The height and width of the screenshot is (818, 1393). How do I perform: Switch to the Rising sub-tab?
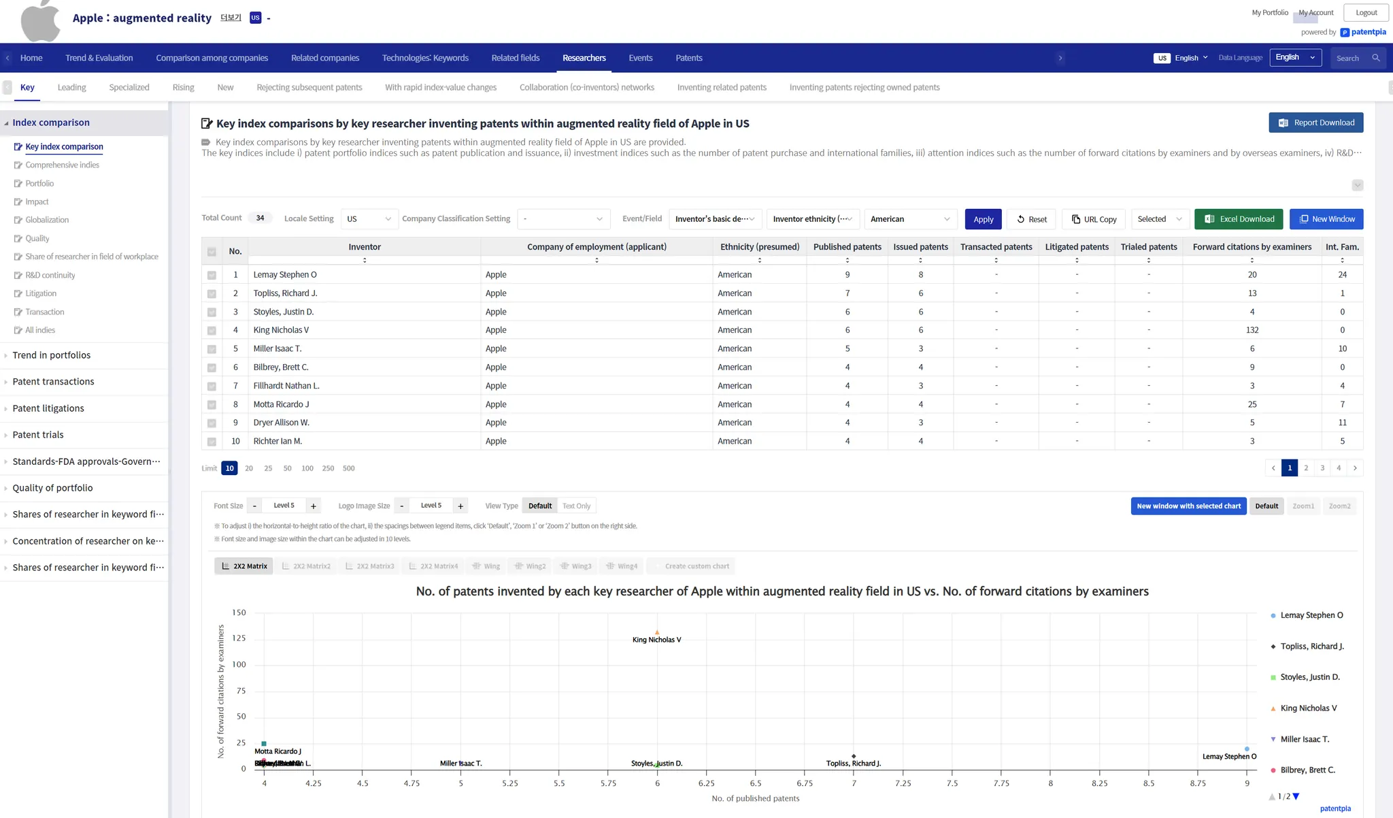pyautogui.click(x=183, y=87)
